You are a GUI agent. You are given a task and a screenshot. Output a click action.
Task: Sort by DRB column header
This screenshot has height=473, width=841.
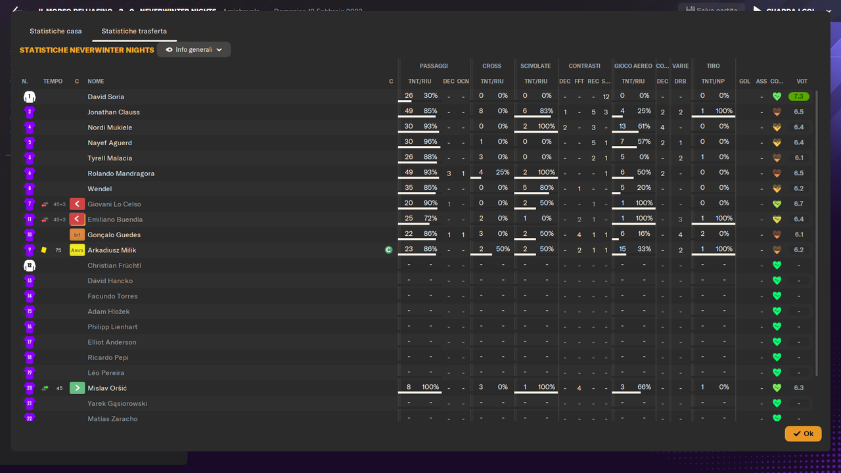680,81
